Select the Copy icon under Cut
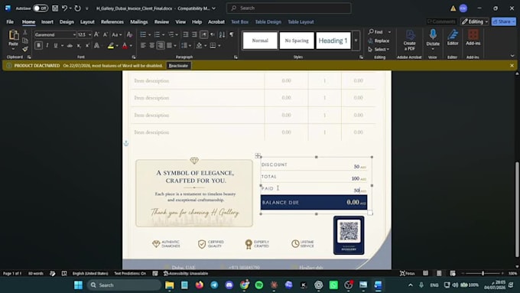Screen dimensions: 520x293 pos(25,41)
